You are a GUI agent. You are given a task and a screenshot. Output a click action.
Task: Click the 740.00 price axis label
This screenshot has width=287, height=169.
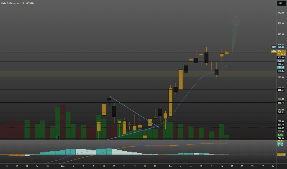[x=281, y=13]
